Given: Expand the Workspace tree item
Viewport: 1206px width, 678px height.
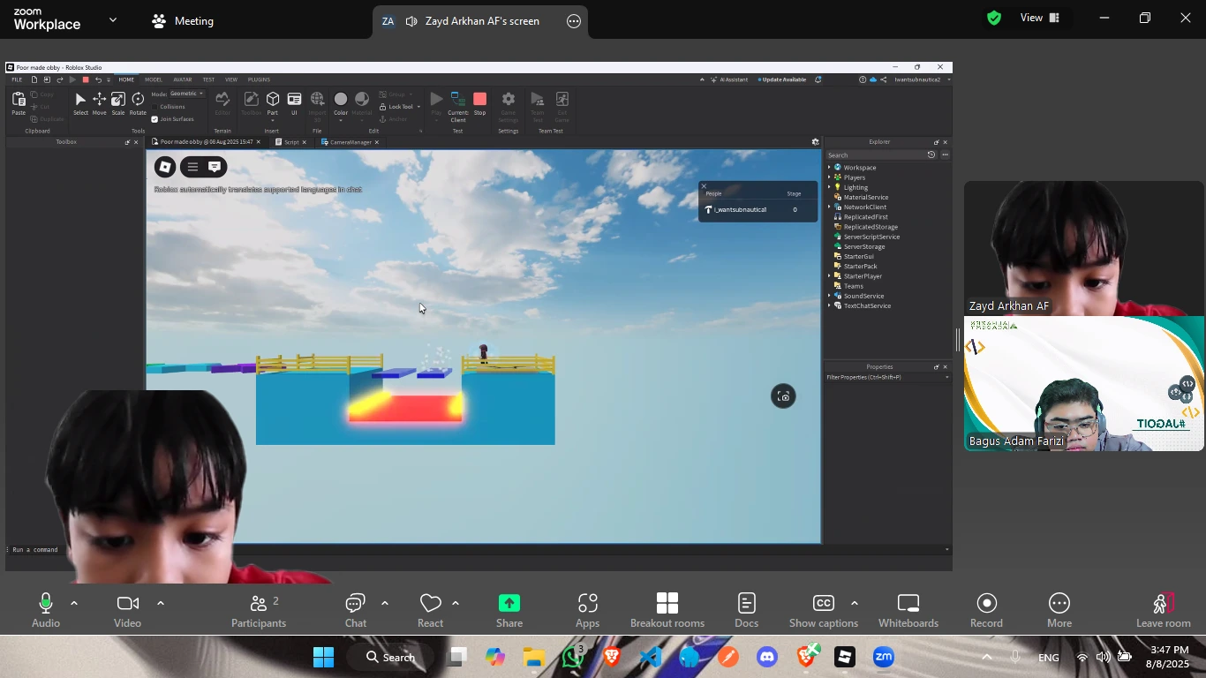Looking at the screenshot, I should pos(828,167).
